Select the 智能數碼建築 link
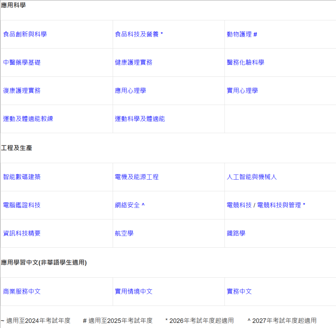The height and width of the screenshot is (328, 336). [22, 177]
